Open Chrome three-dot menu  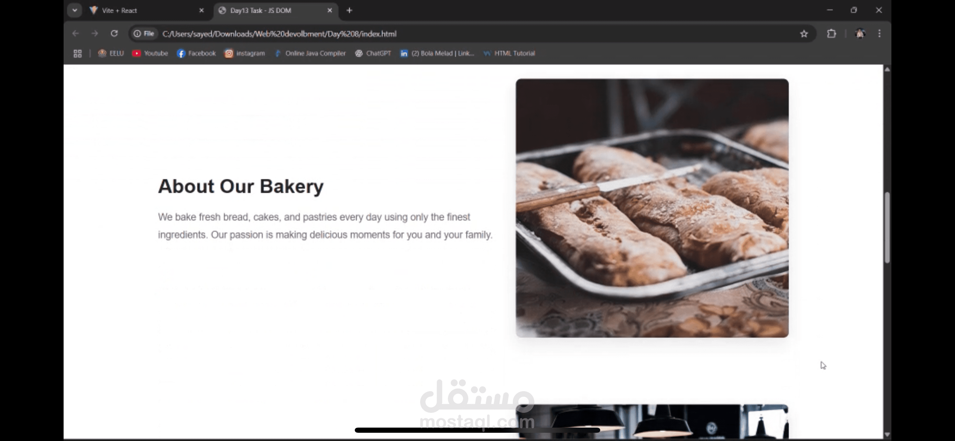(879, 34)
